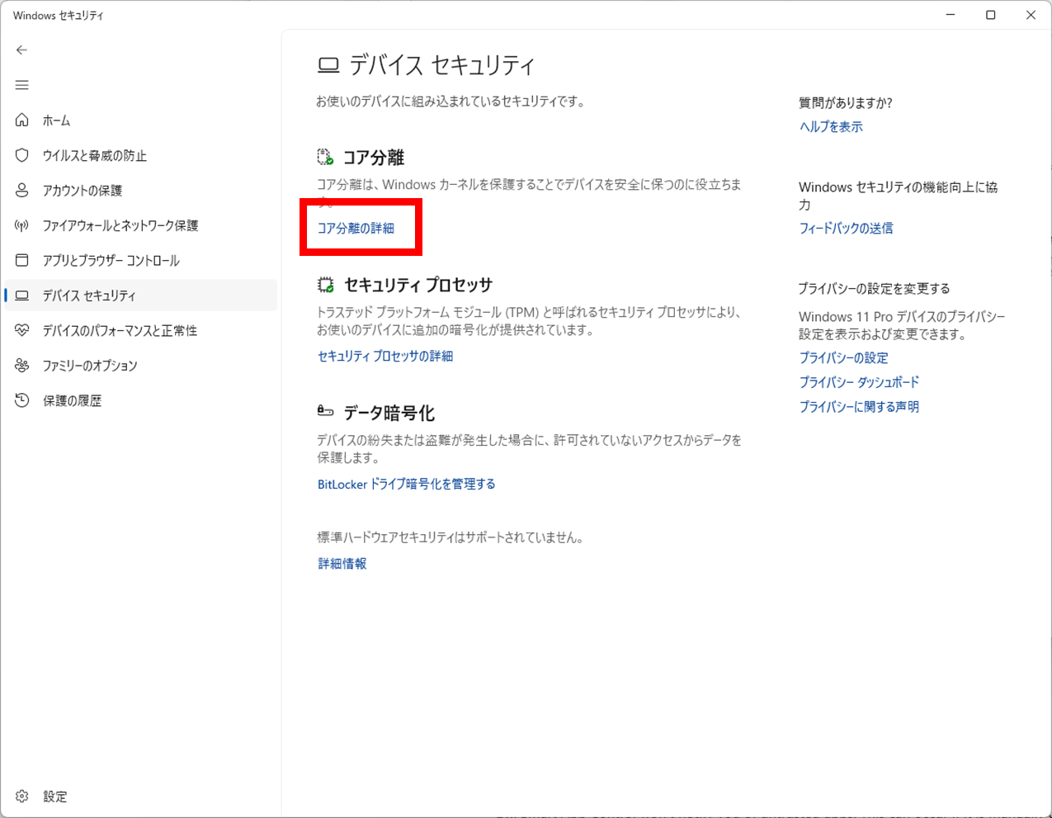Open ホーム in the sidebar

[140, 121]
